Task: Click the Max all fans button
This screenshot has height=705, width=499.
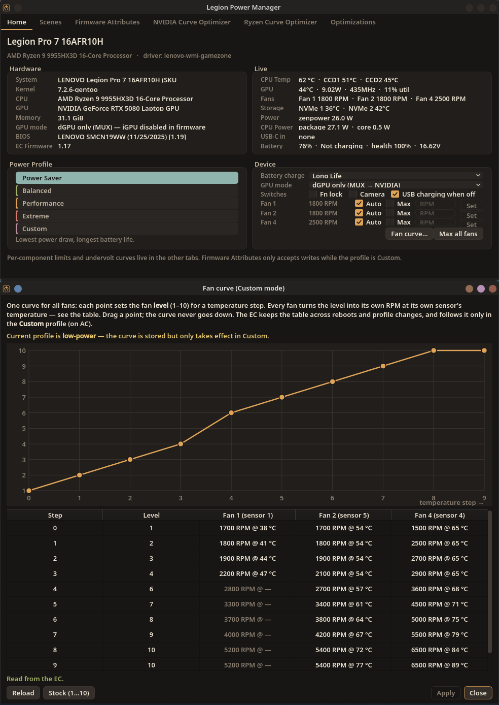Action: [x=458, y=234]
